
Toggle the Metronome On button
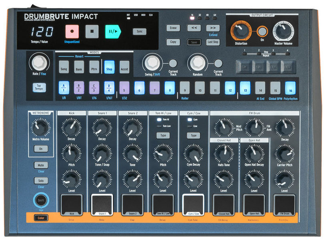click(x=40, y=149)
